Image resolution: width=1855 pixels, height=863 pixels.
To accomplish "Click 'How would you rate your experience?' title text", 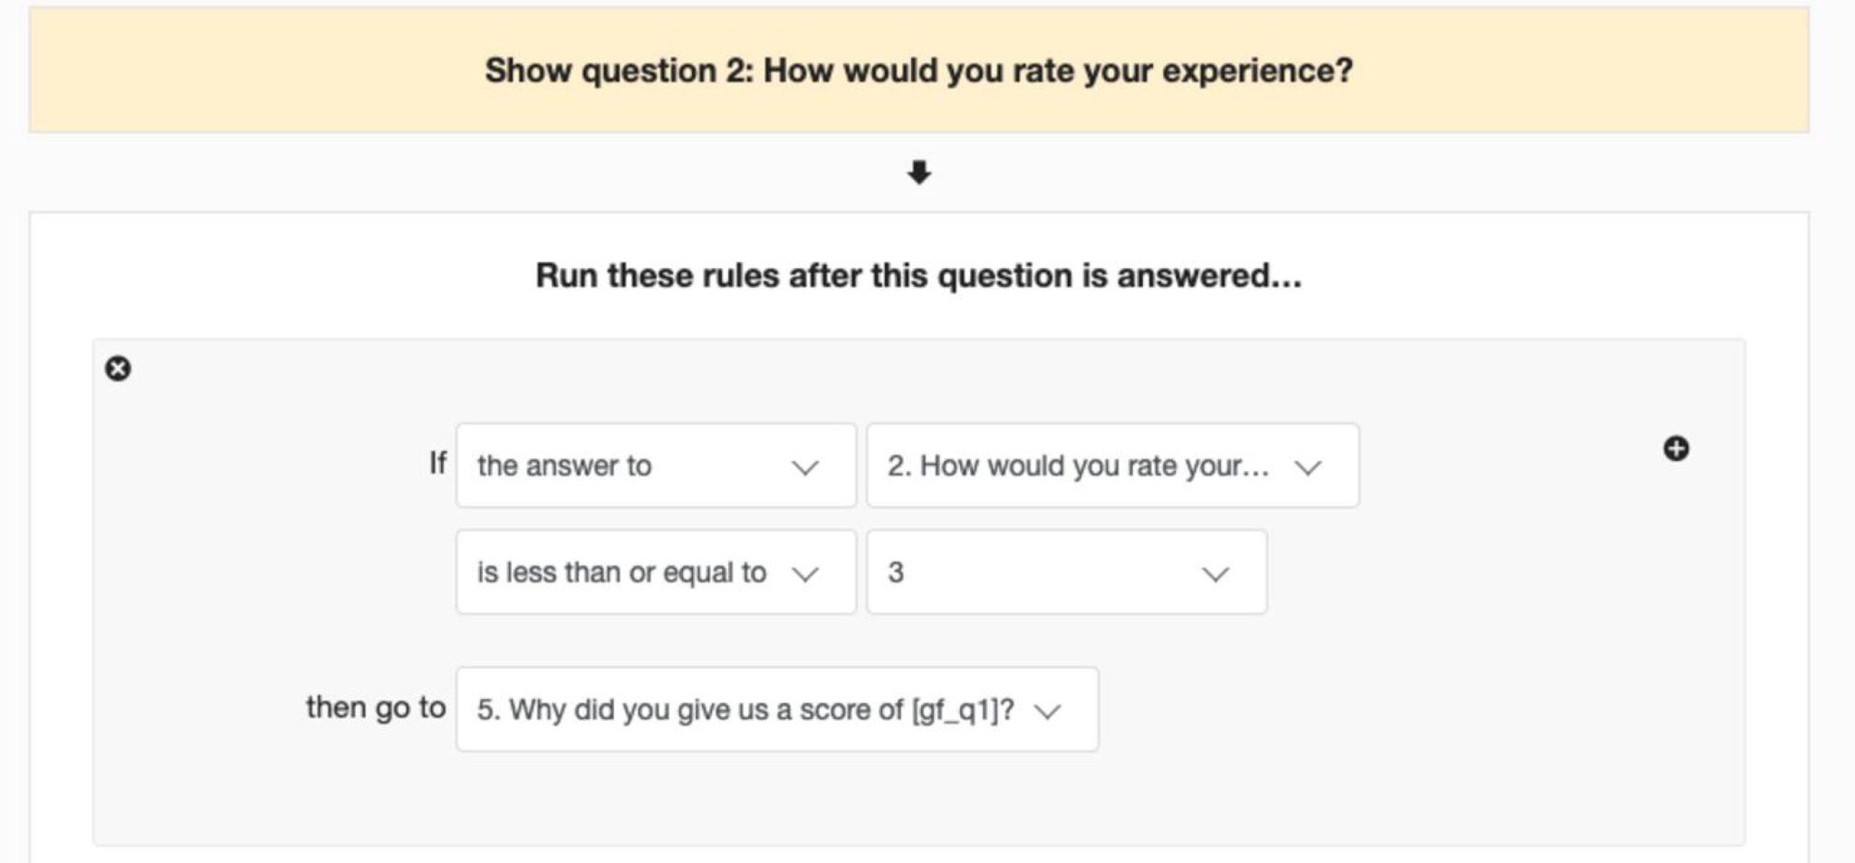I will pos(1060,70).
